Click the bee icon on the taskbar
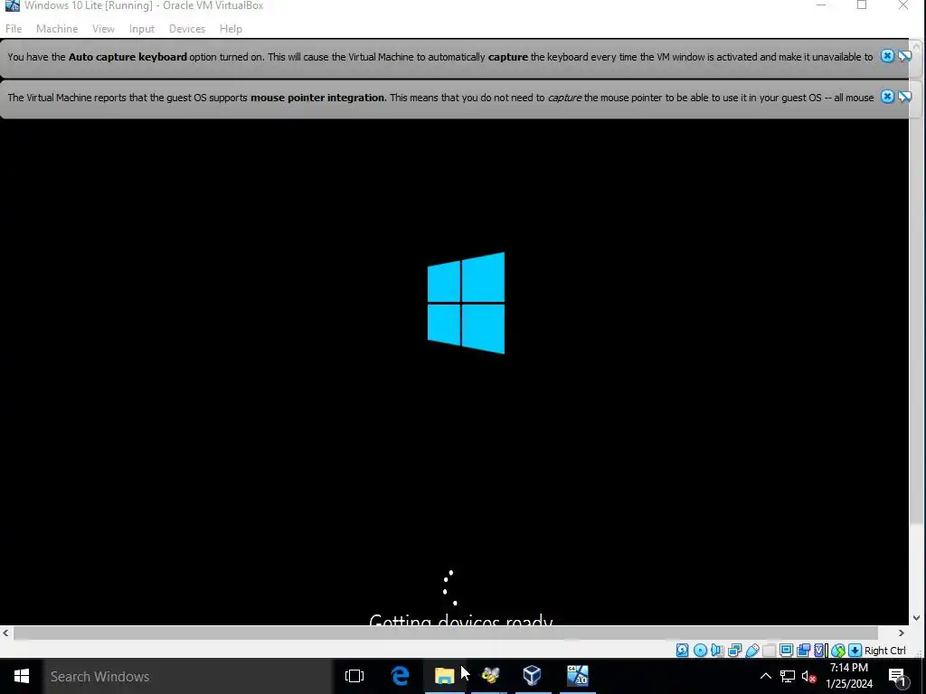 pos(489,676)
